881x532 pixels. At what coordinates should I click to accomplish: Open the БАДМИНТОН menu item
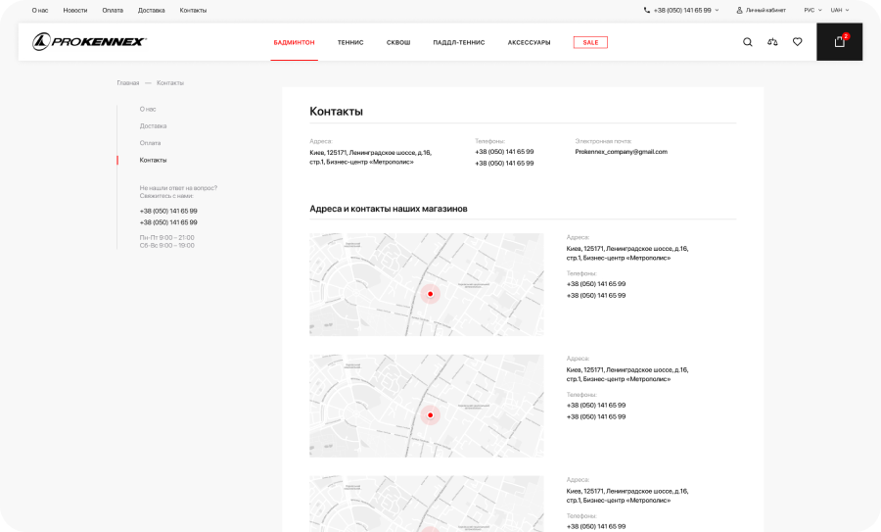[x=294, y=43]
